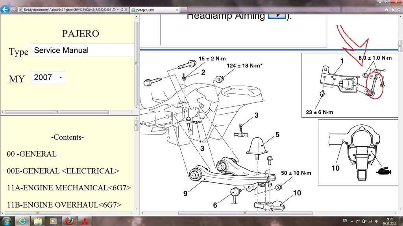Show hidden tray icons arrow

(352, 221)
